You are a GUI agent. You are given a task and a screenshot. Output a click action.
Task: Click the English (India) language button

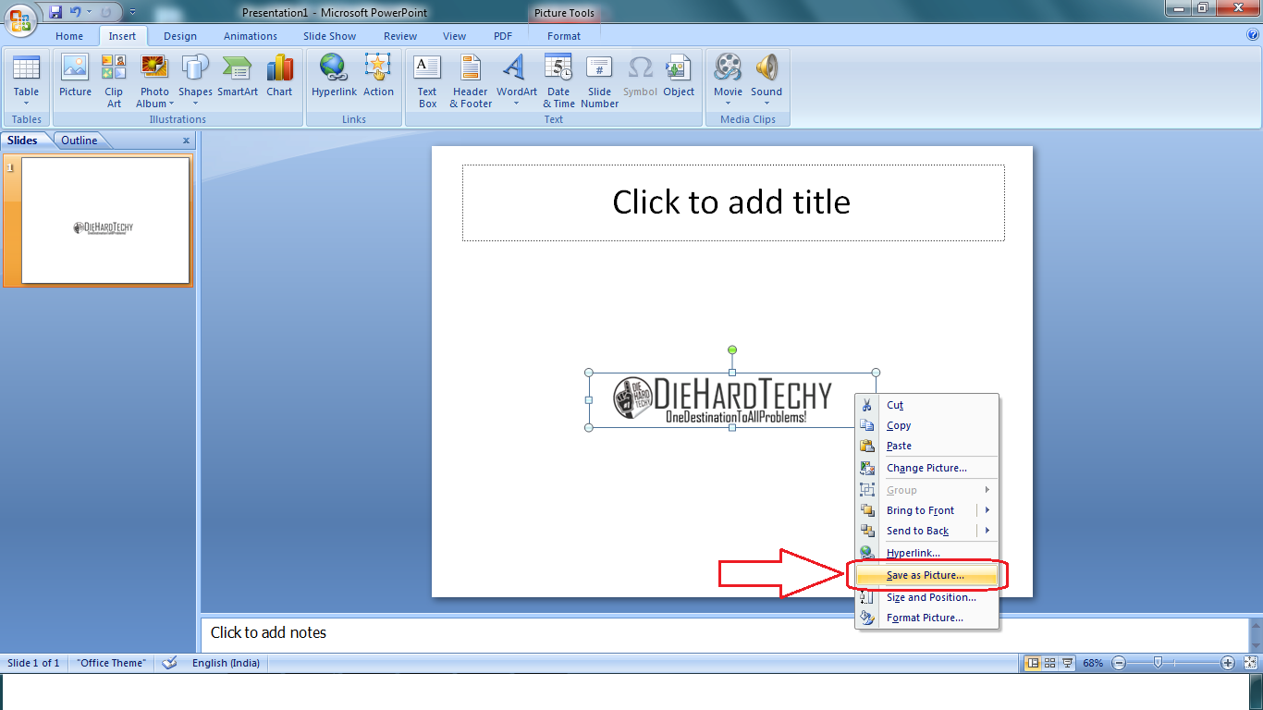[226, 663]
